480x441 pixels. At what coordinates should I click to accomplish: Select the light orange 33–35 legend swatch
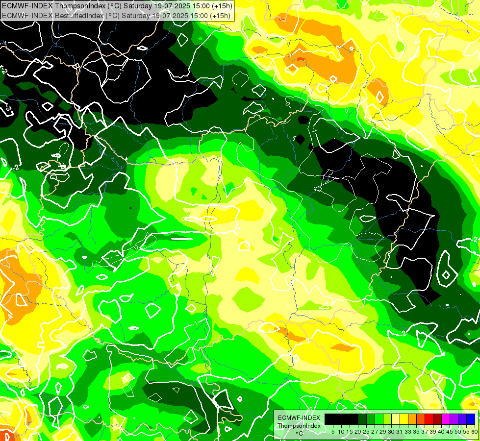(x=412, y=419)
